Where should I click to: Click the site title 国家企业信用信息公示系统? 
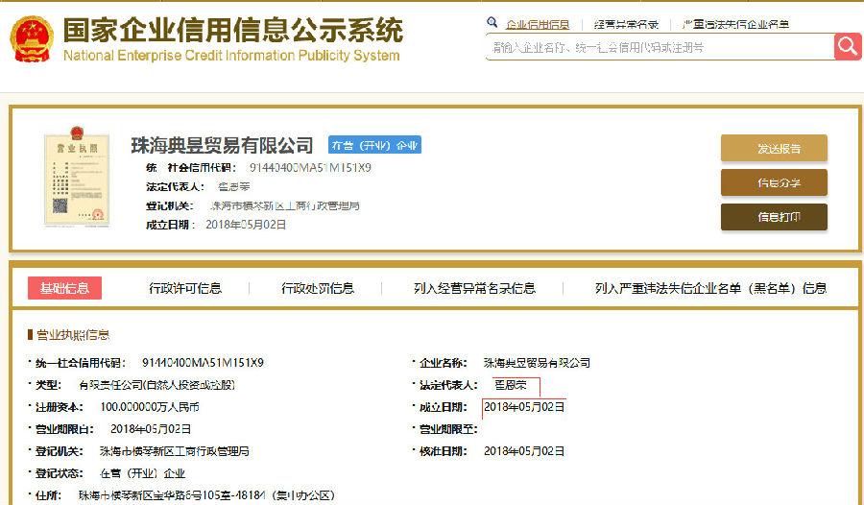[233, 30]
